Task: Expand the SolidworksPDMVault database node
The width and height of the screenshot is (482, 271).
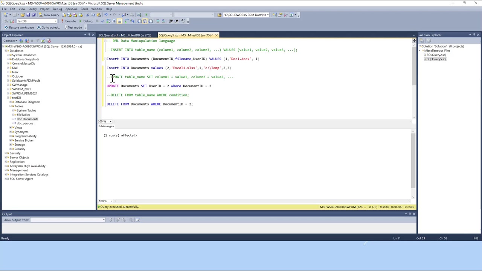Action: [x=8, y=81]
